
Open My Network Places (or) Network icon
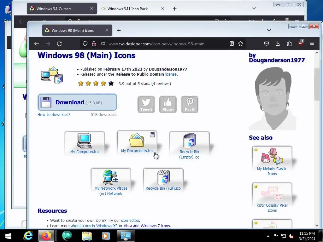111,182
